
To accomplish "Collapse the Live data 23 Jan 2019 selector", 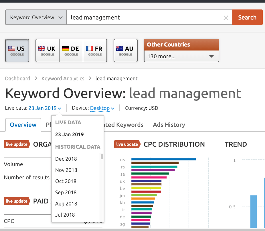I will (45, 108).
